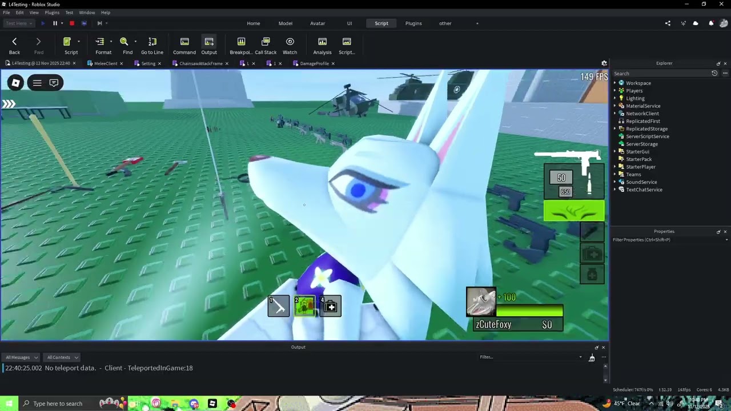Expand the Lighting tree node

(615, 98)
